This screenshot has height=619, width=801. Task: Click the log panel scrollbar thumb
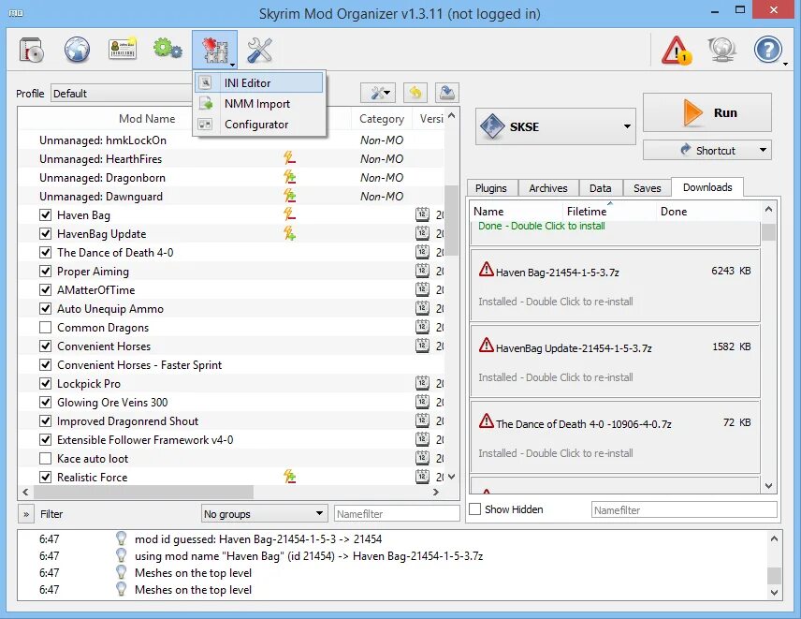click(774, 575)
